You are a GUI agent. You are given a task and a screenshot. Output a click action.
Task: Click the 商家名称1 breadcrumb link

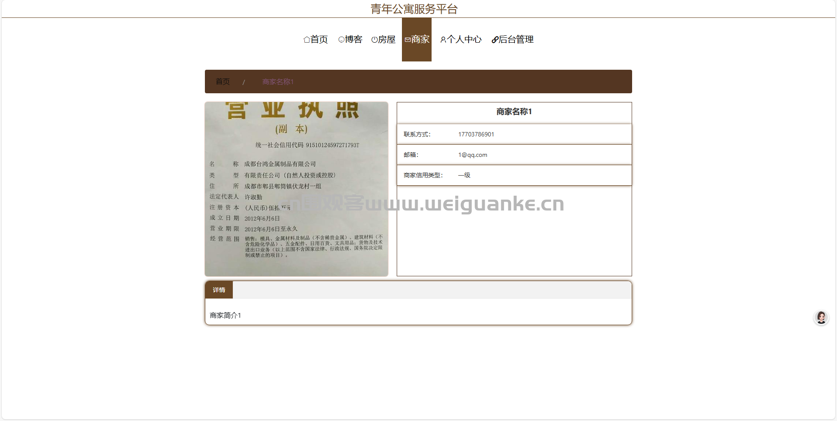(278, 81)
